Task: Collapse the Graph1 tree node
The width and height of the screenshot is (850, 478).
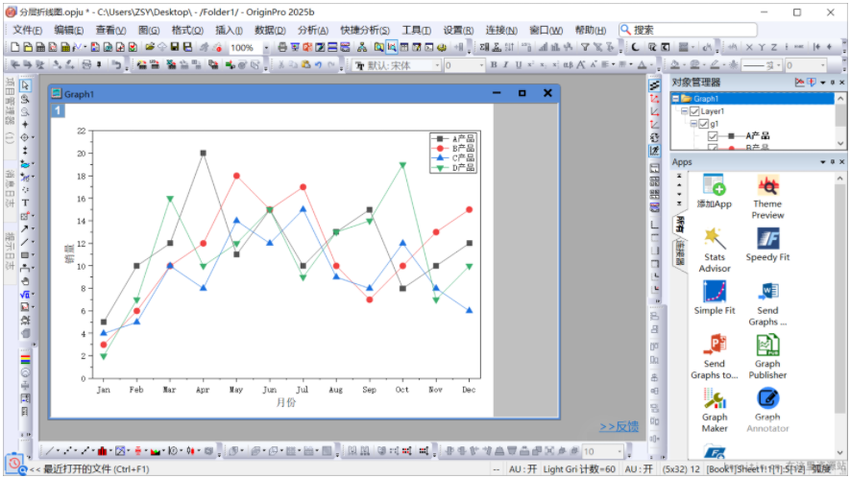Action: [x=675, y=99]
